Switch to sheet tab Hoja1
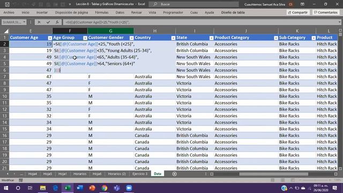The width and height of the screenshot is (343, 193). coord(63,174)
